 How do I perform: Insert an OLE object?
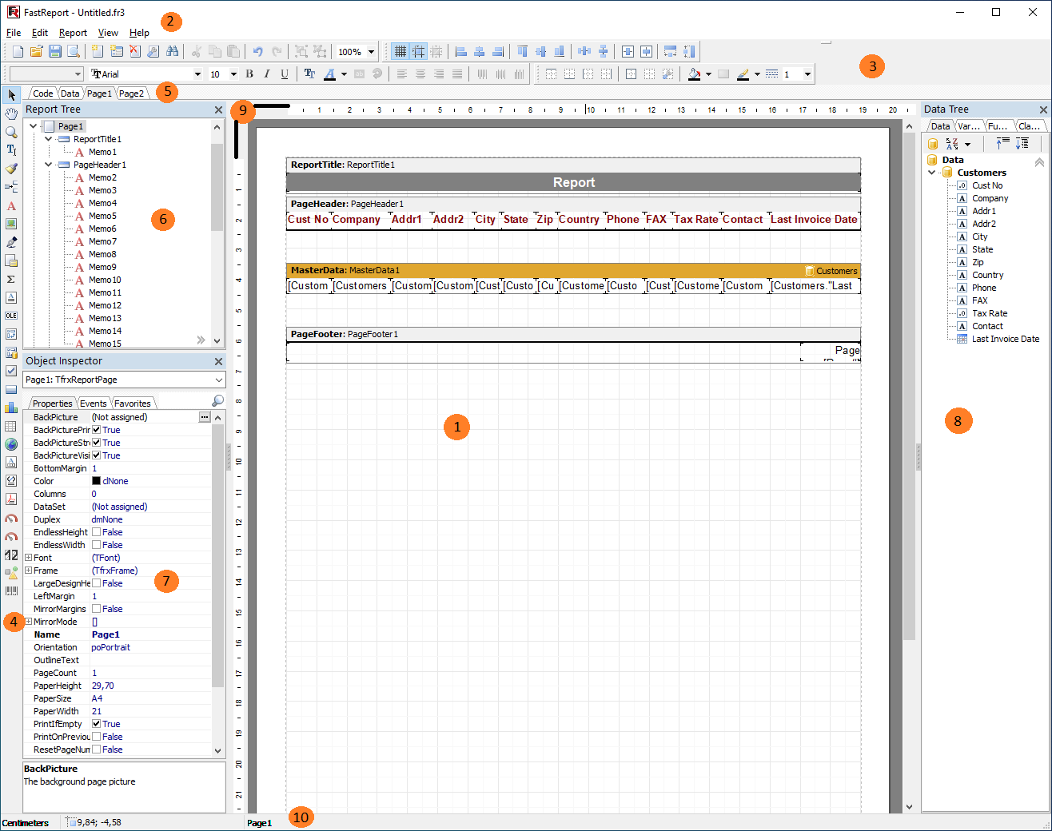coord(11,316)
